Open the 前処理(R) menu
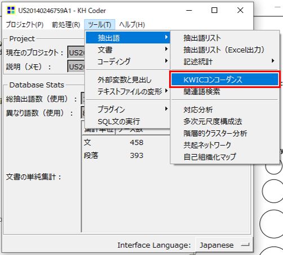The image size is (283, 255). click(66, 24)
